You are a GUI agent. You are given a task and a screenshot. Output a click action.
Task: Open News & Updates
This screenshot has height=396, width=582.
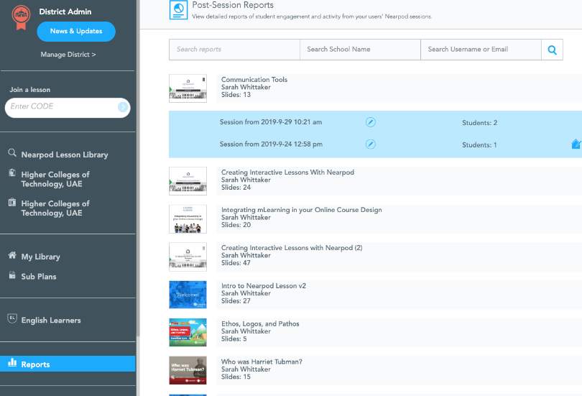(x=75, y=32)
